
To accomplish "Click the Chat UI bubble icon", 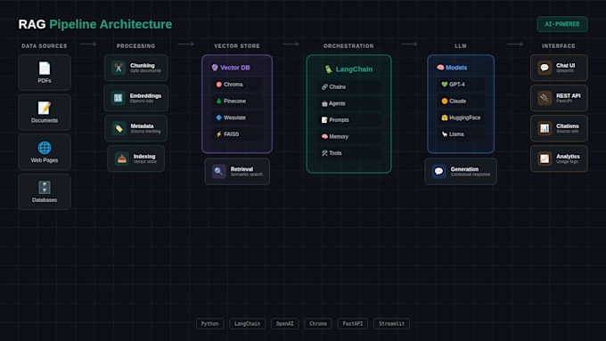I will pyautogui.click(x=545, y=68).
